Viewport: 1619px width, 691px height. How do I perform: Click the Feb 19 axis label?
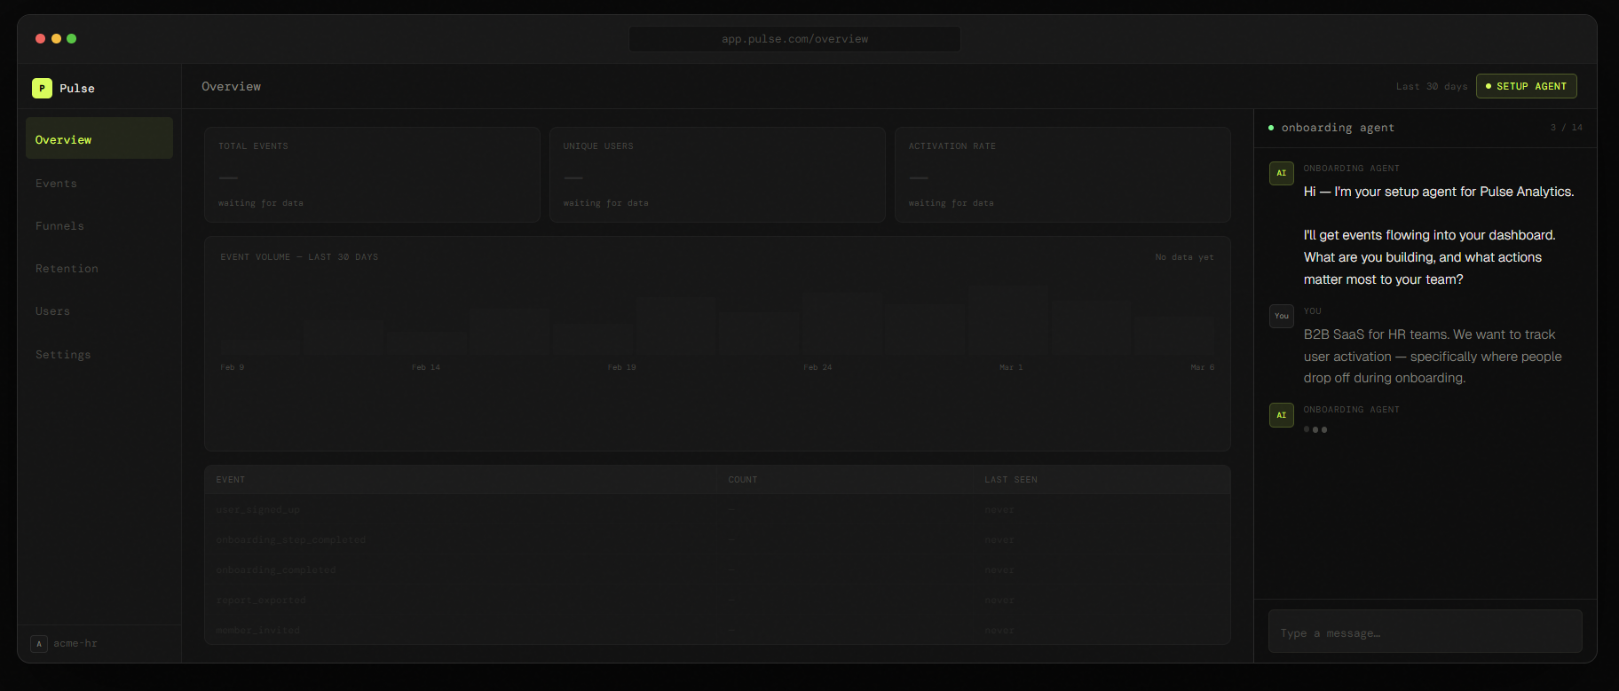click(x=622, y=367)
